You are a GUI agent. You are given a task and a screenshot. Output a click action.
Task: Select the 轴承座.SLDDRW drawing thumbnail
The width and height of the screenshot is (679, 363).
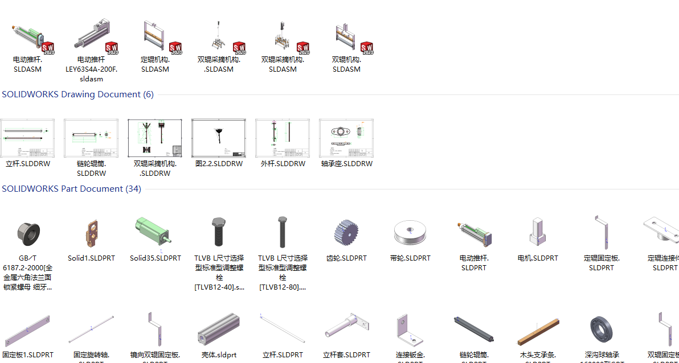coord(346,138)
